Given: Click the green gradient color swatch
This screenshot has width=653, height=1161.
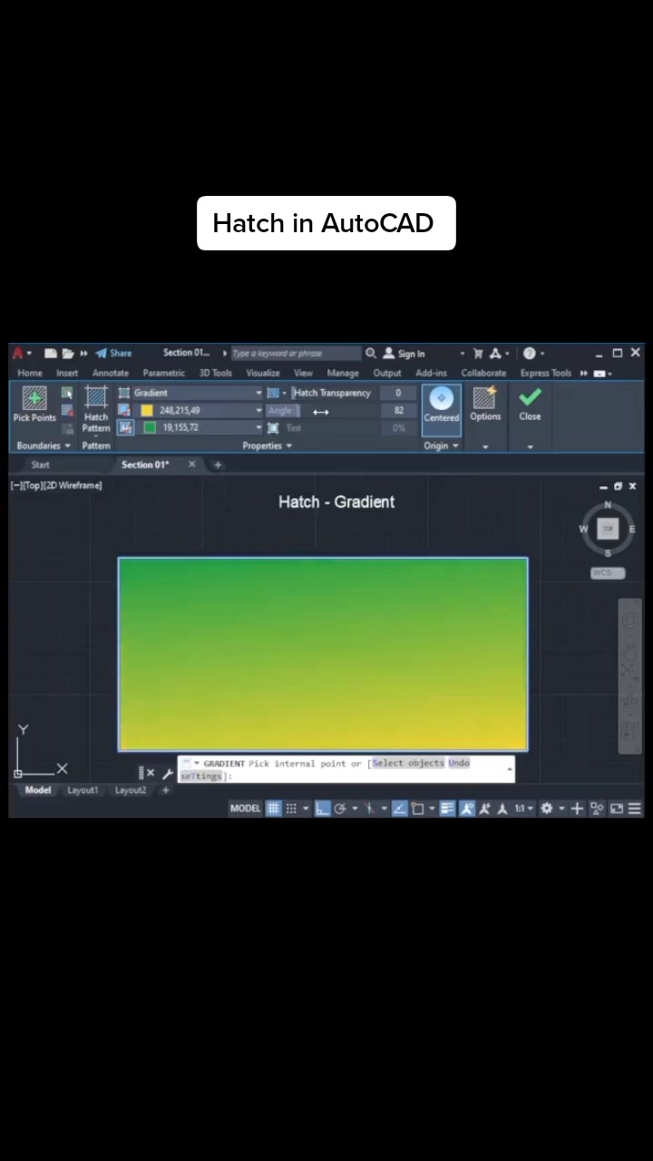Looking at the screenshot, I should pos(150,427).
